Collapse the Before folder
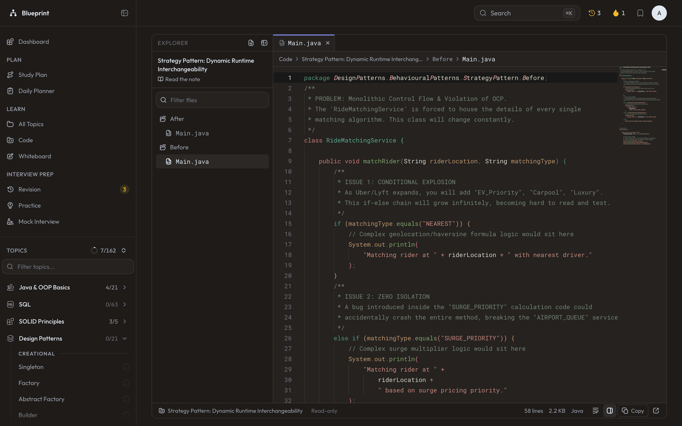This screenshot has width=682, height=426. (x=212, y=147)
